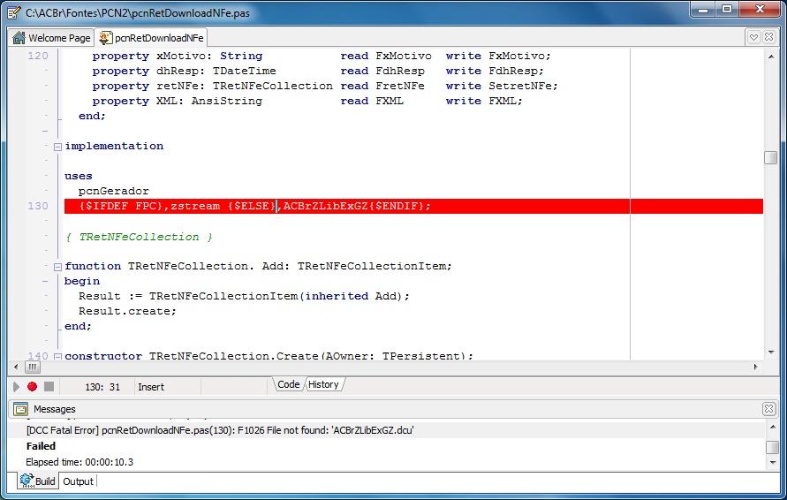This screenshot has height=500, width=787.
Task: Open the editor tab list heart icon
Action: point(753,37)
